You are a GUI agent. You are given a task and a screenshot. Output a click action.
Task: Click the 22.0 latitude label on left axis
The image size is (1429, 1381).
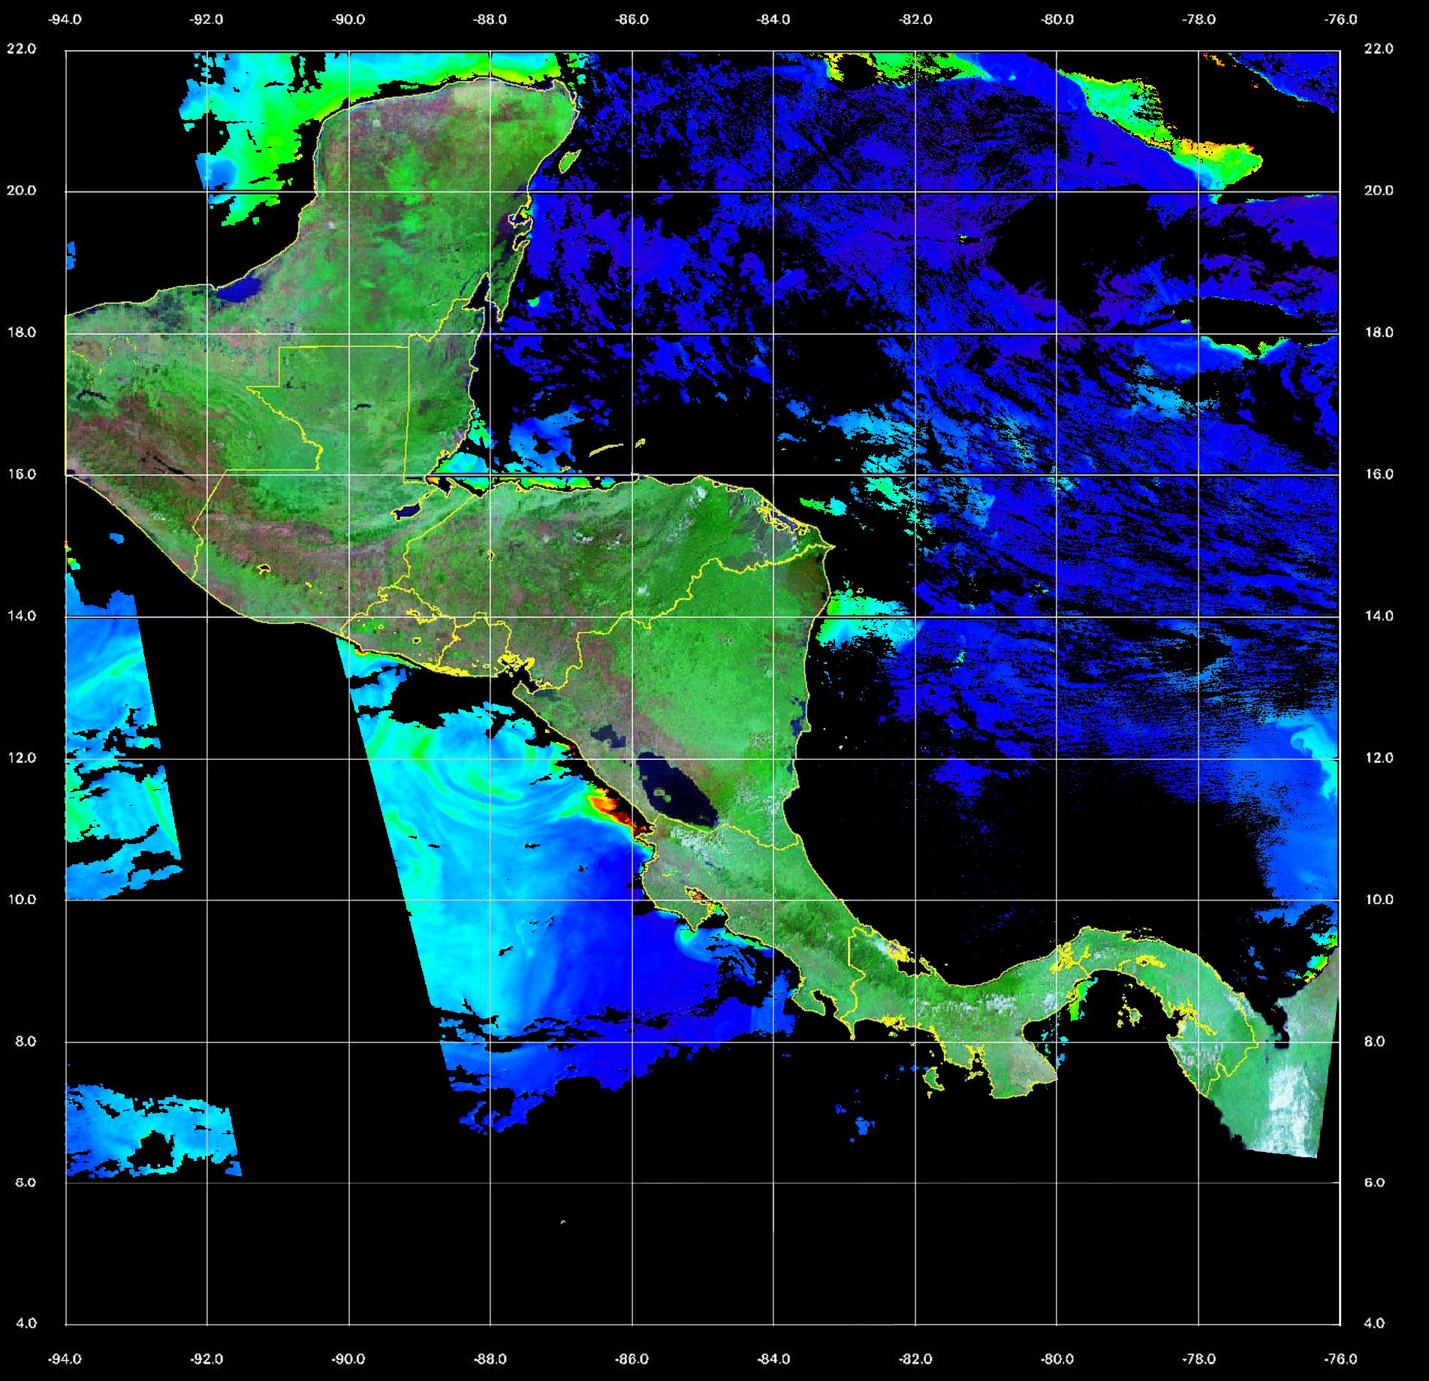pyautogui.click(x=21, y=49)
